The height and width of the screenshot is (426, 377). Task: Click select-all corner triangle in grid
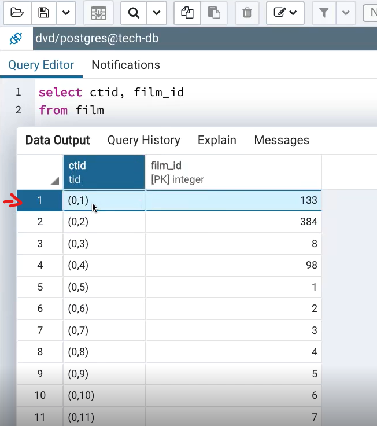click(54, 181)
